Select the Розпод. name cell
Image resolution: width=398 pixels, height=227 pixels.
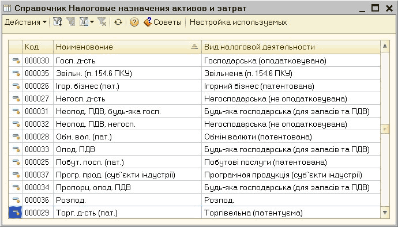[x=127, y=200]
